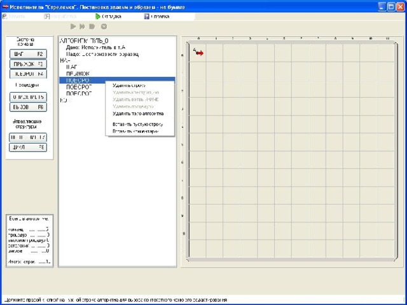407x305 pixels.
Task: Select the ШАГ line in algorithm body
Action: (72, 67)
